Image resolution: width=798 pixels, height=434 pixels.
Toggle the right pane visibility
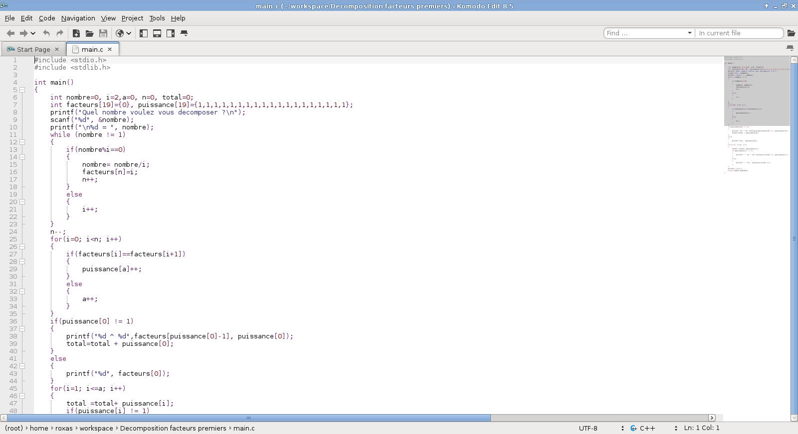[x=171, y=33]
